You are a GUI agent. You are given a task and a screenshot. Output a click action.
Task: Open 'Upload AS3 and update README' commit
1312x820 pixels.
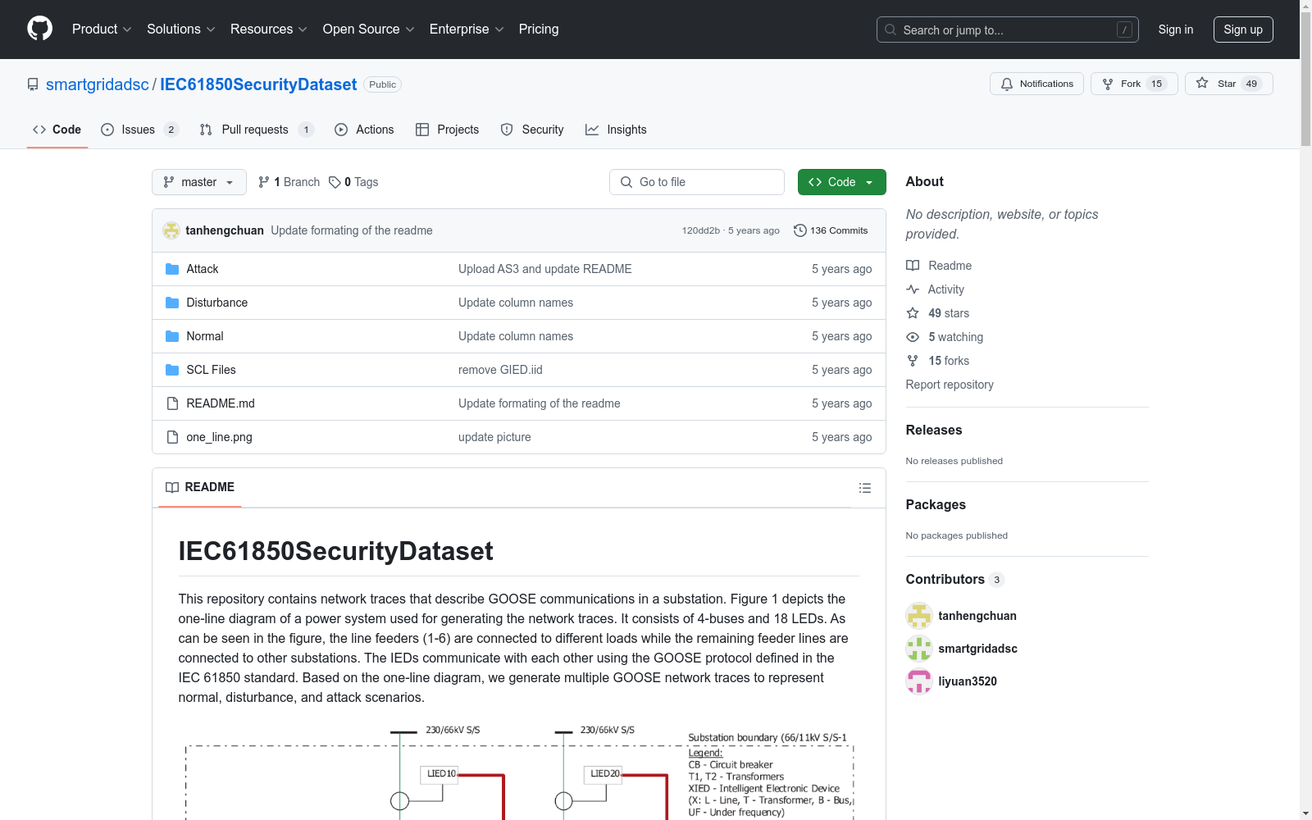[x=544, y=269]
